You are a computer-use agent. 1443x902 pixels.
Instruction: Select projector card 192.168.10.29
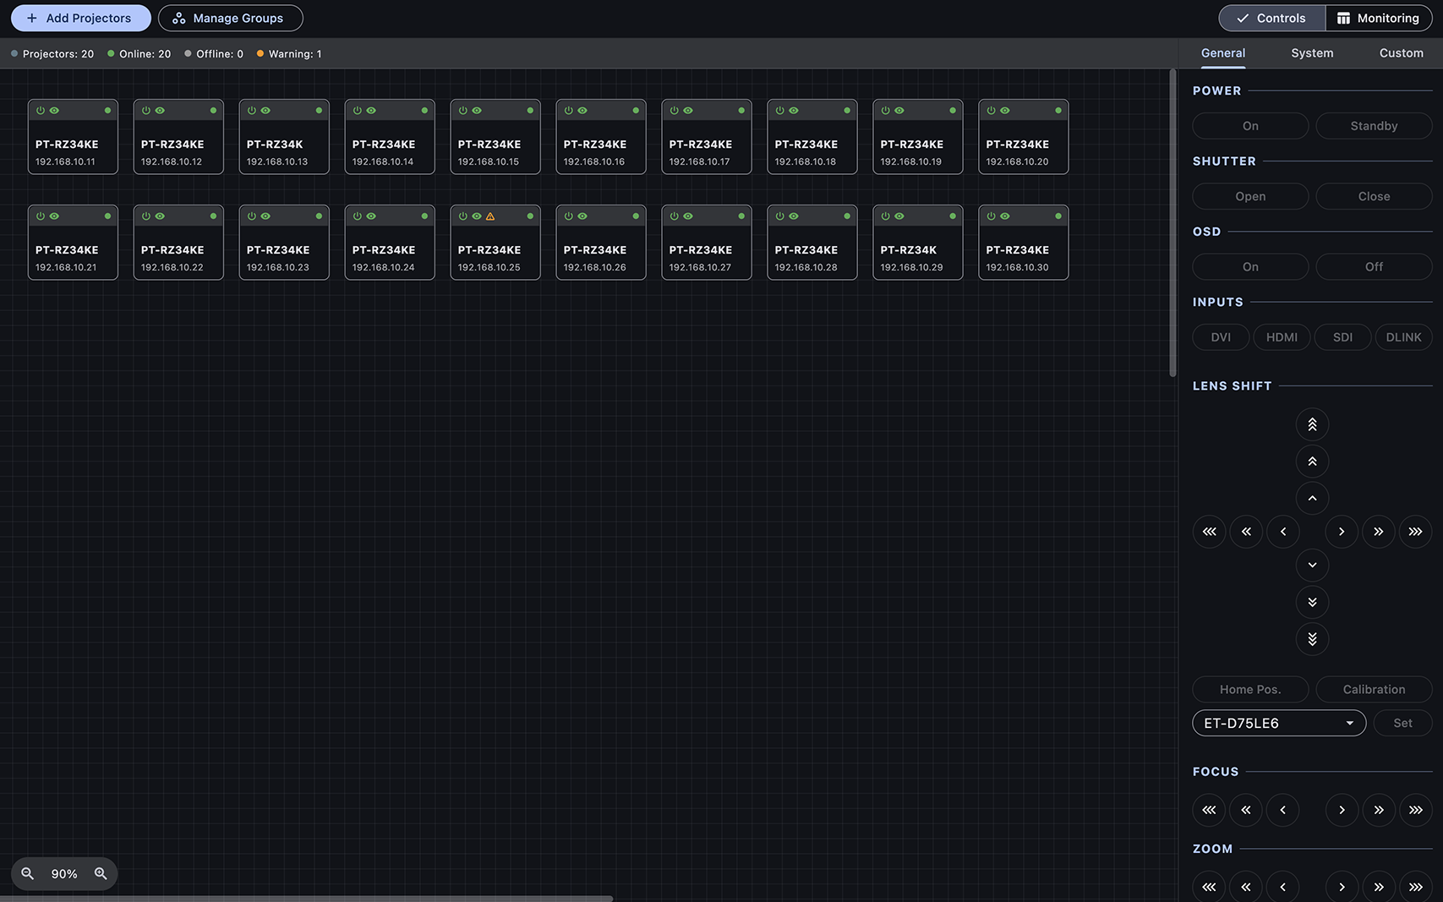(x=918, y=243)
